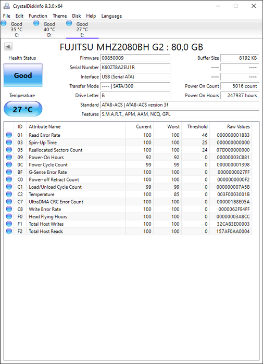Viewport: 263px width, 364px height.
Task: Click the Attribute Name column header
Action: point(76,126)
